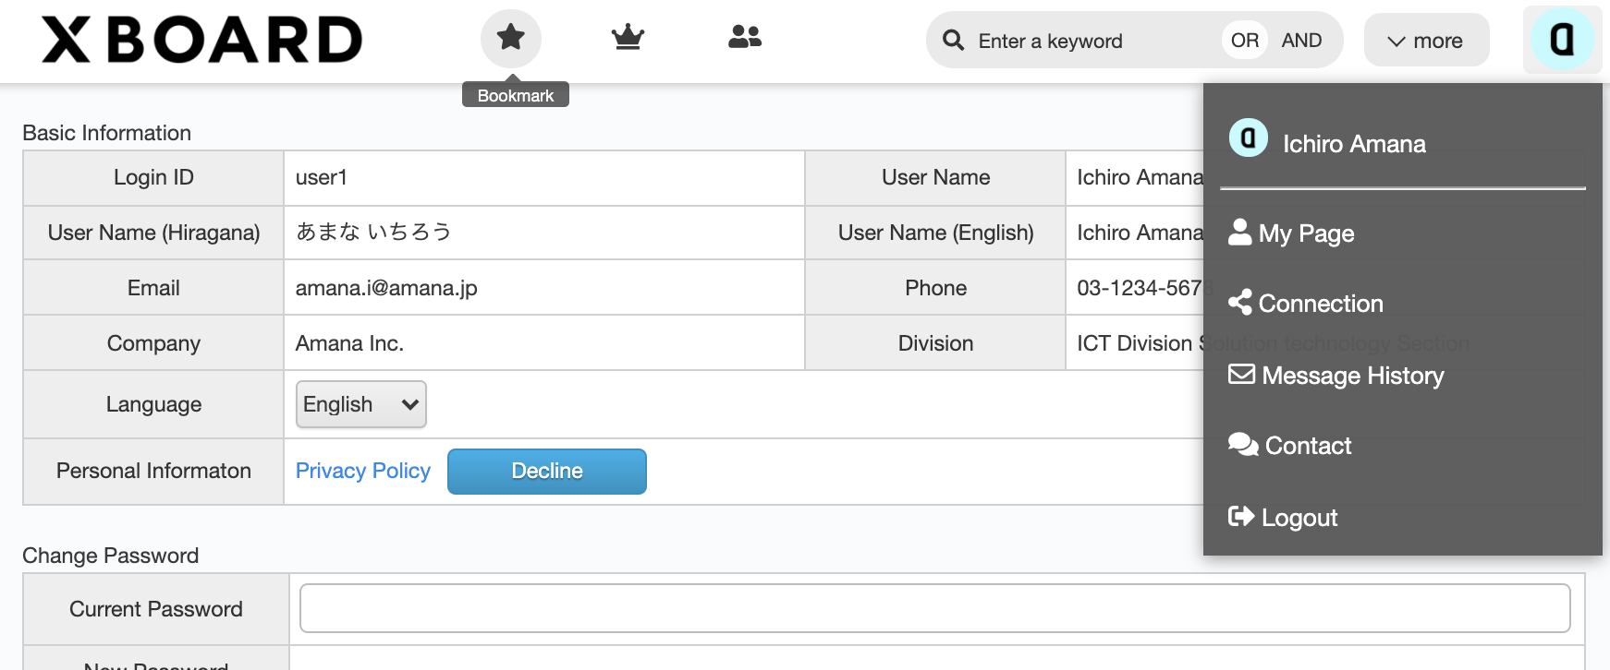Viewport: 1610px width, 670px height.
Task: Click the Message History envelope icon
Action: coord(1241,374)
